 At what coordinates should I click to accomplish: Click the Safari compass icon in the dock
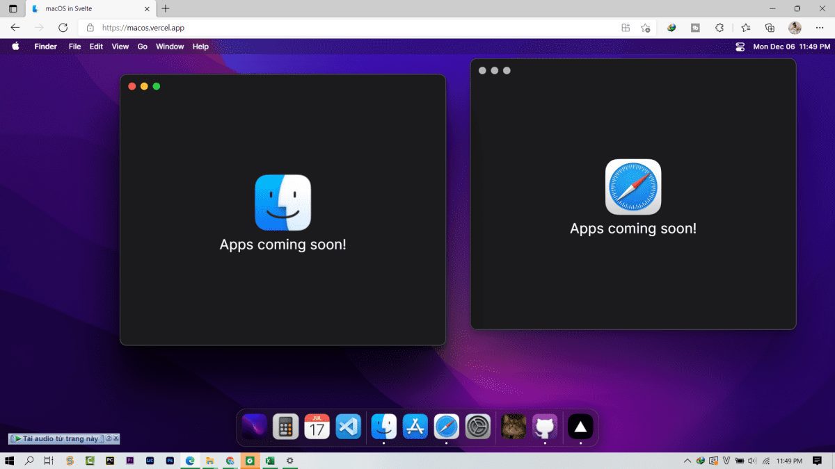click(447, 427)
